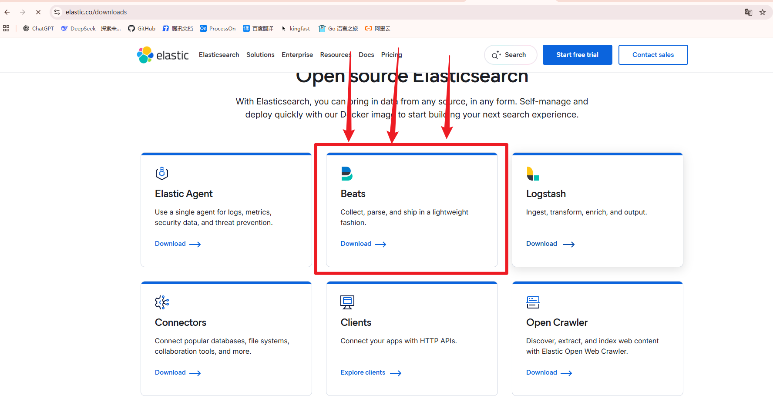
Task: Click the address bar URL elastic.co/downloads
Action: [x=96, y=12]
